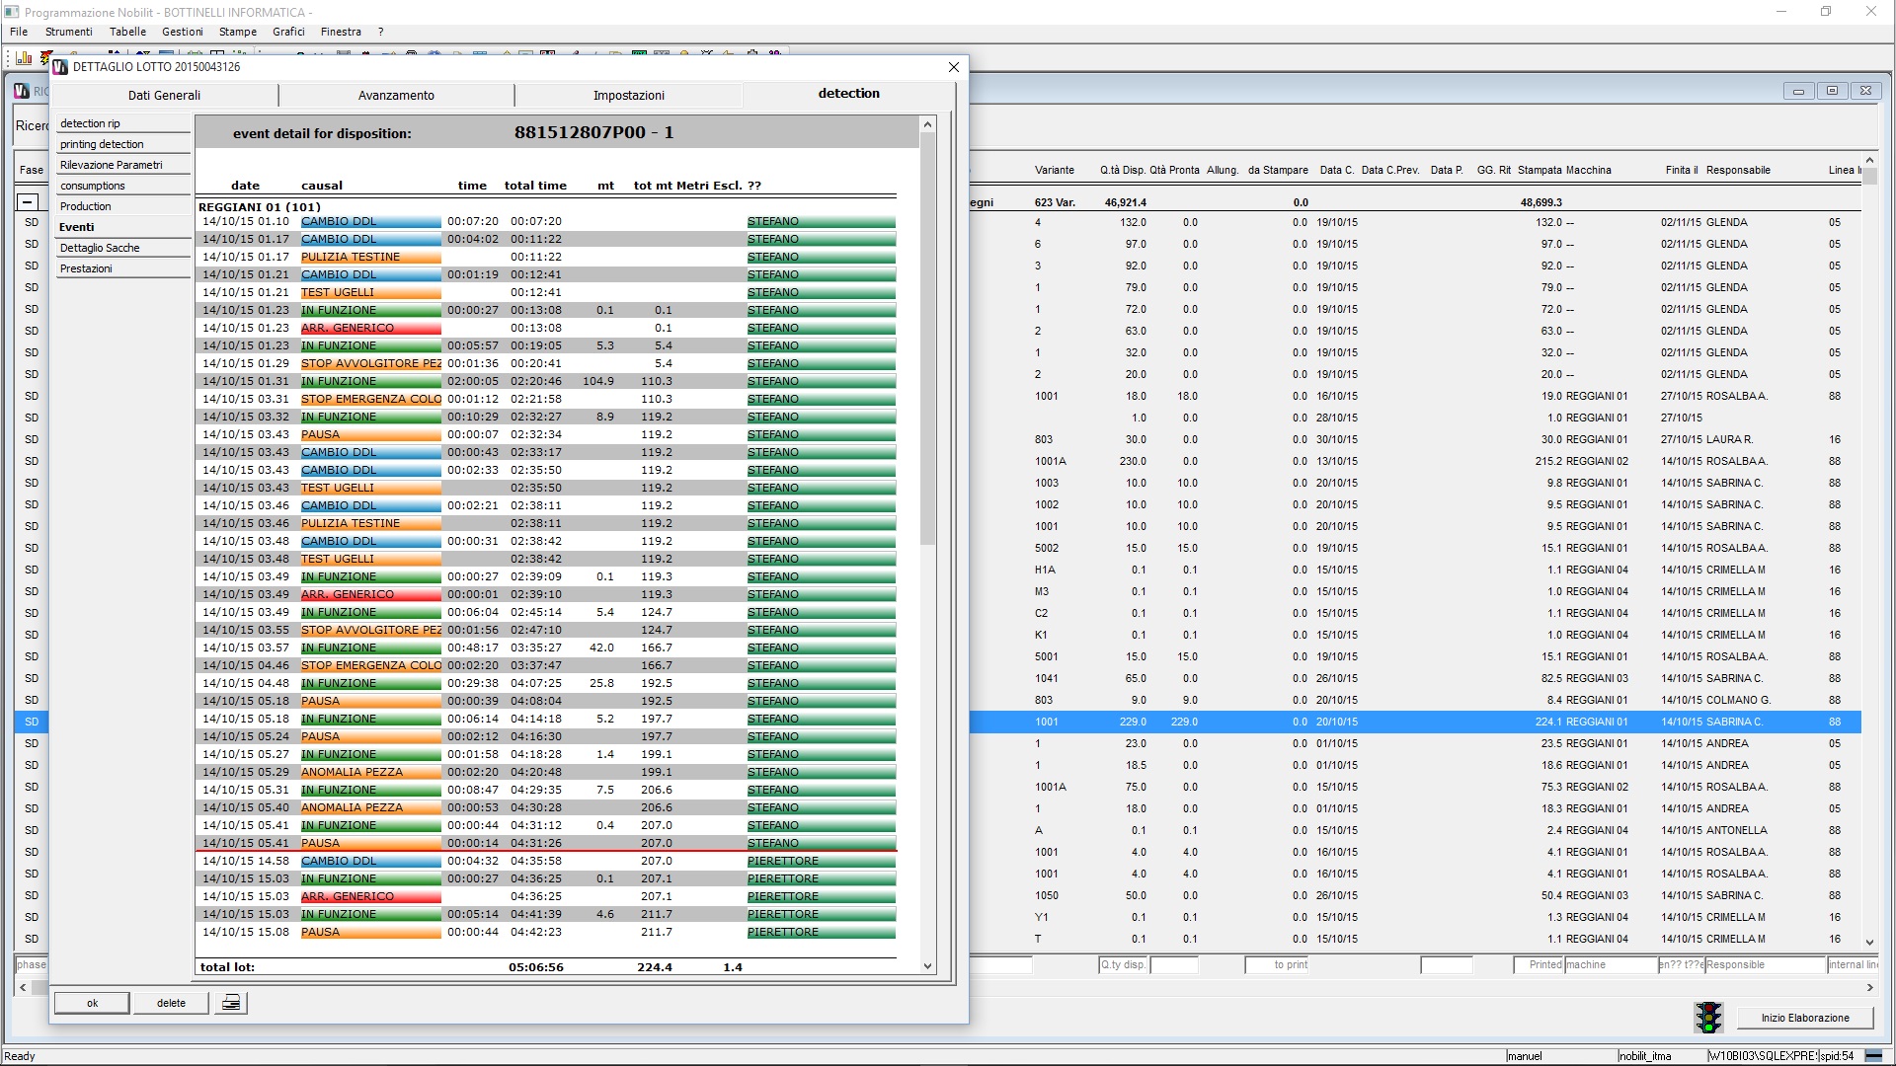Collapse the Fase tree using minus box
This screenshot has width=1896, height=1066.
coord(28,201)
